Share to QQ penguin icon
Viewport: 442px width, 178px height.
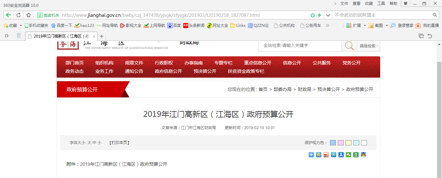click(x=363, y=155)
